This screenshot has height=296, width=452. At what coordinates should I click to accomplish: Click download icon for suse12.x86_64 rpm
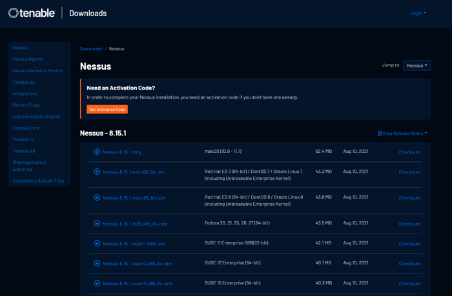coord(97,263)
